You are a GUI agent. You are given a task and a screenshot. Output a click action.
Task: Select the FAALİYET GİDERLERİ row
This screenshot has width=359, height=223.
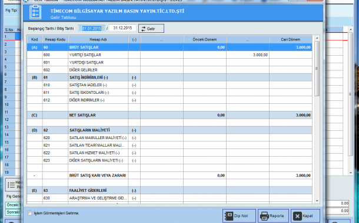pos(169,190)
